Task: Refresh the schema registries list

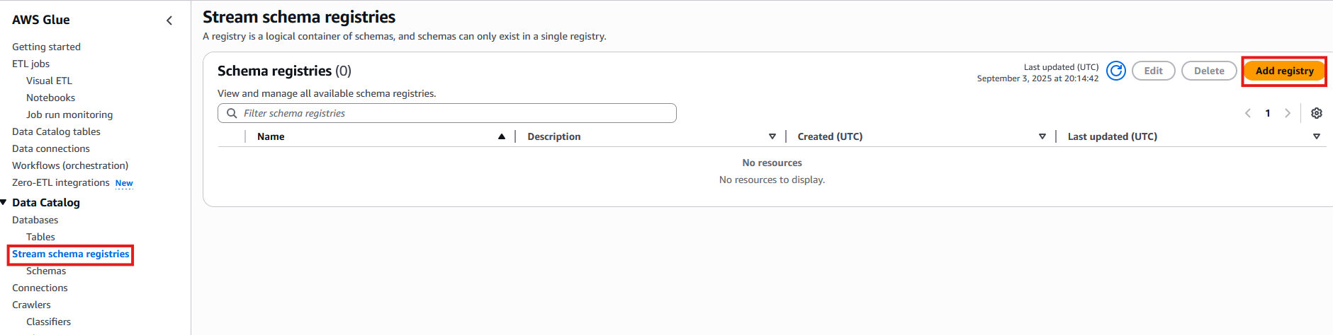Action: (x=1116, y=71)
